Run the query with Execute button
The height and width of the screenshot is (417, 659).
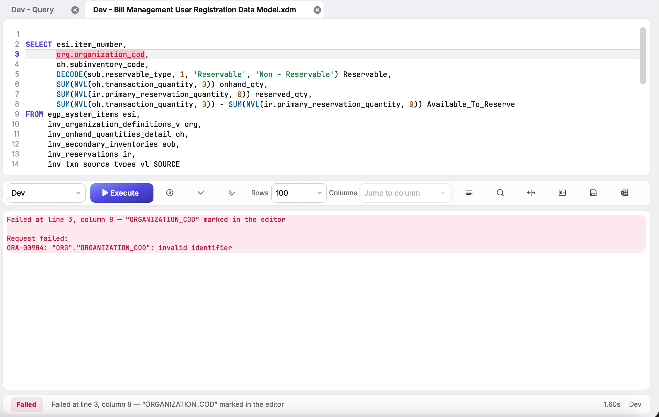[x=122, y=193]
